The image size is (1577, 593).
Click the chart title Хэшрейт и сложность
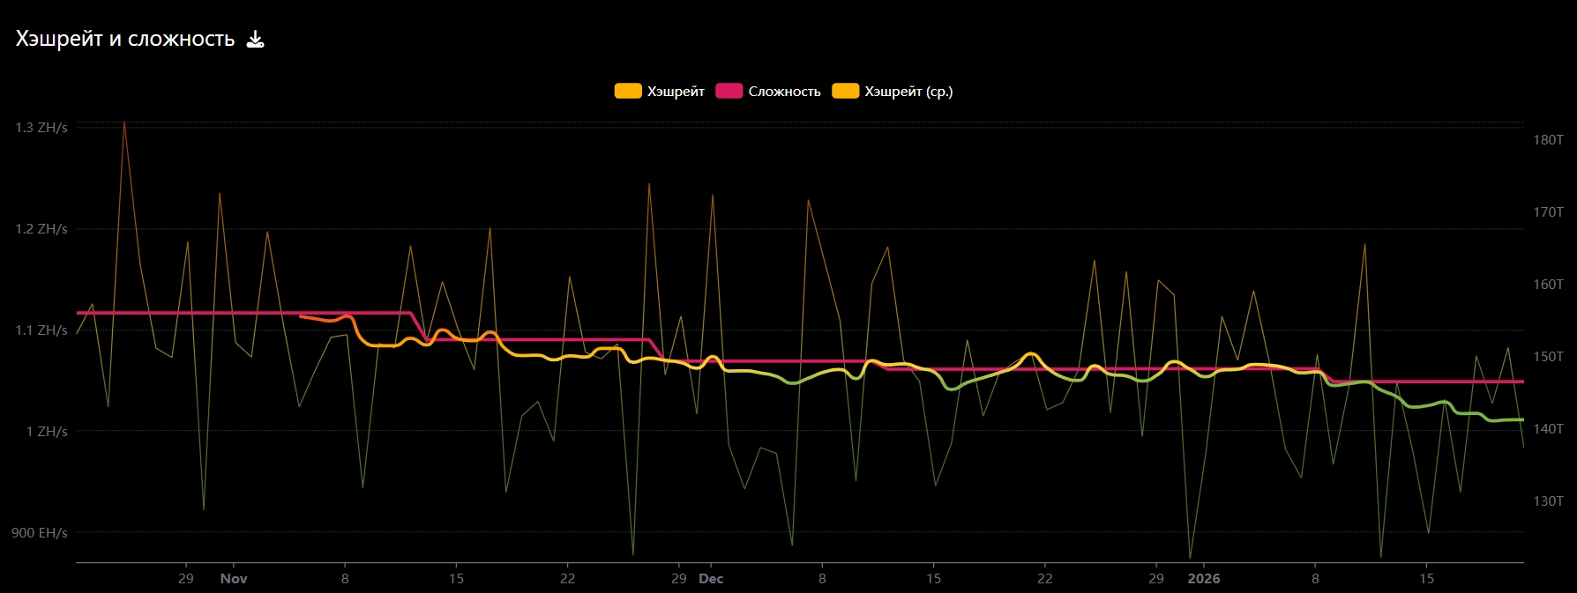coord(125,39)
